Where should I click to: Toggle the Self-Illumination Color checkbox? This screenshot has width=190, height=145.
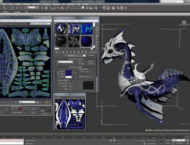pyautogui.click(x=80, y=71)
